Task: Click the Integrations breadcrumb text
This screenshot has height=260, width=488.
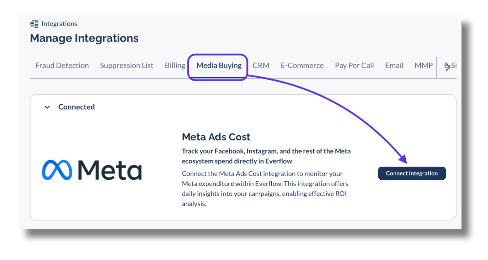Action: 59,24
